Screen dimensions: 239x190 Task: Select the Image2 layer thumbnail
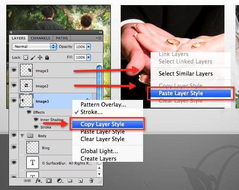click(x=26, y=85)
